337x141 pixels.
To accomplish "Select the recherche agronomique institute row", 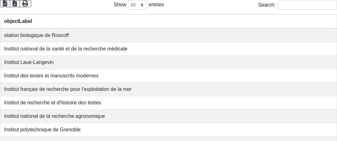I will [54, 116].
